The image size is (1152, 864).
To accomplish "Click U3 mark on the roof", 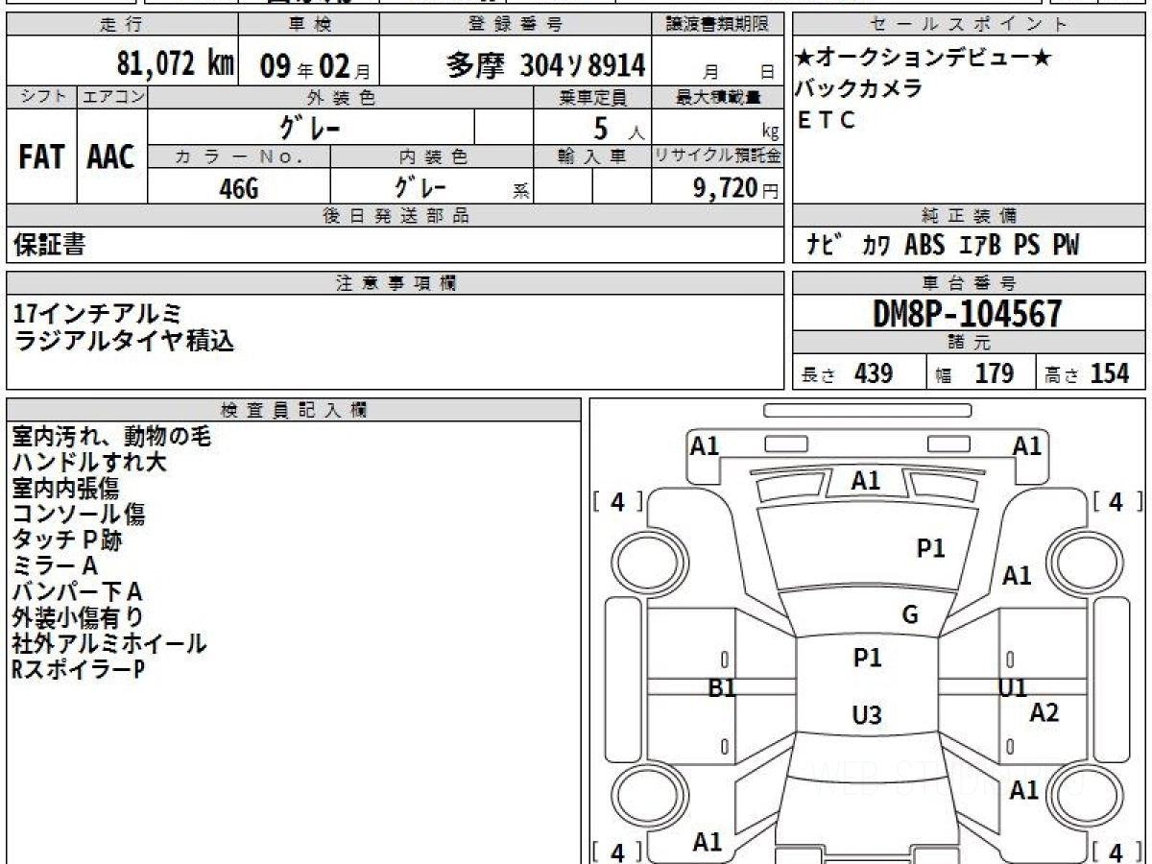I will point(867,716).
